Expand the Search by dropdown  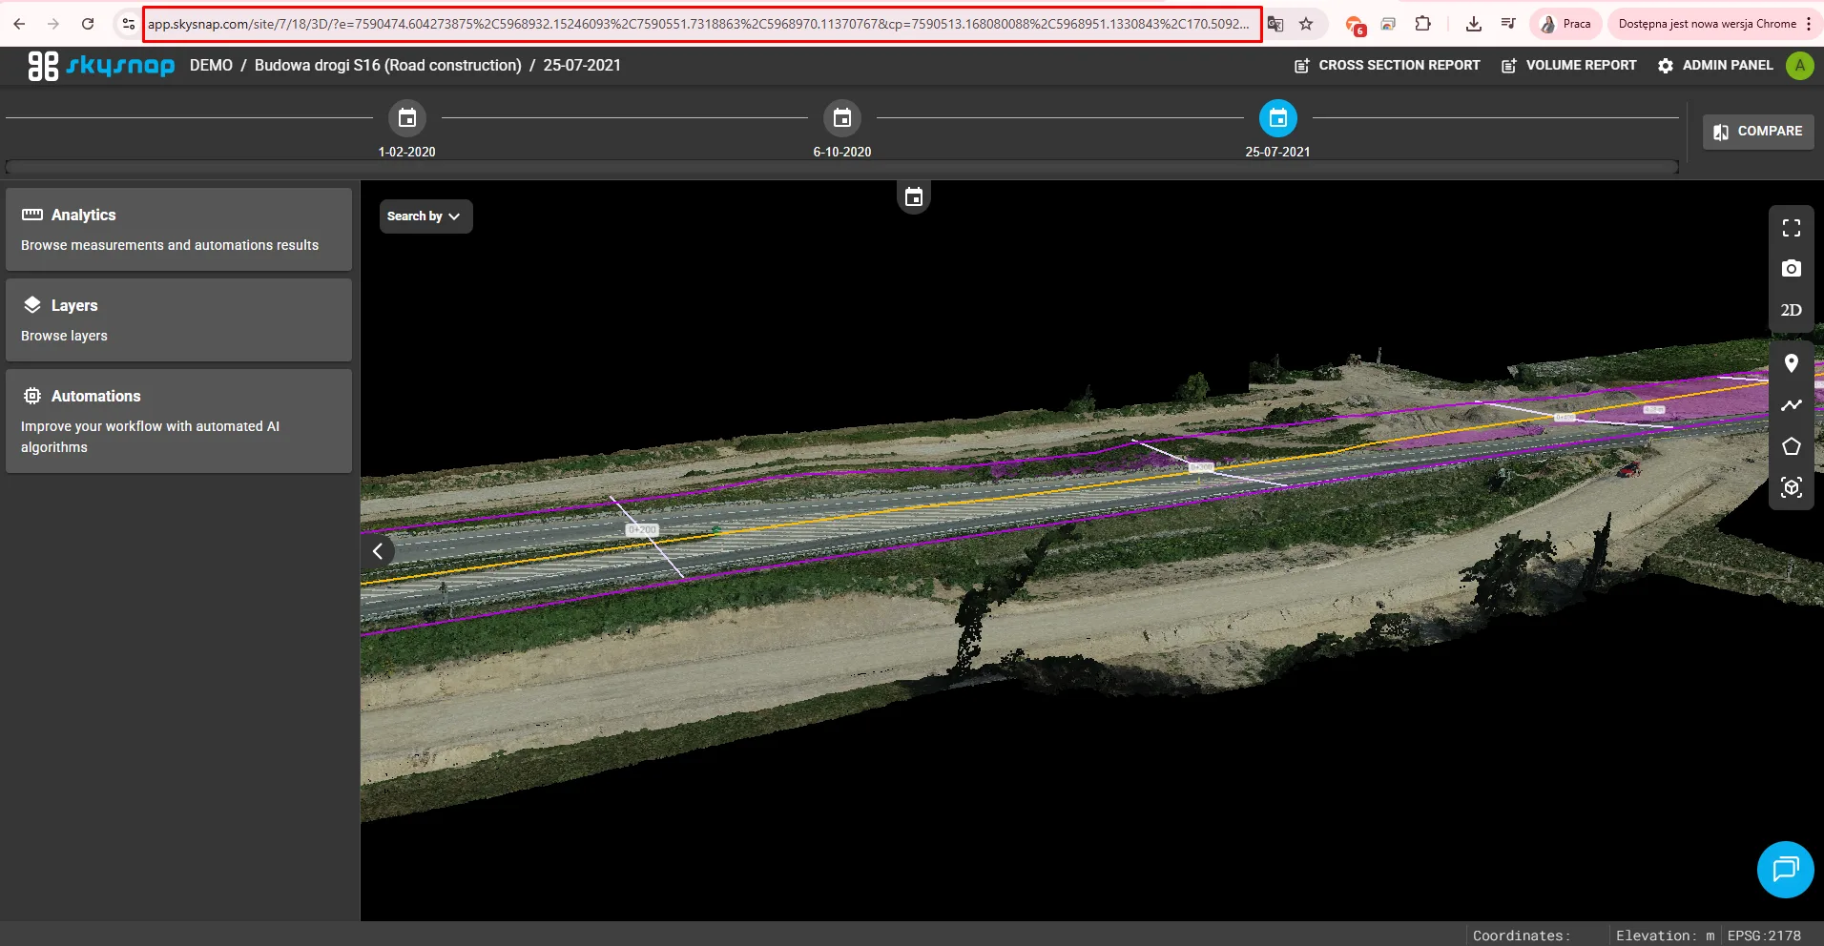[425, 216]
